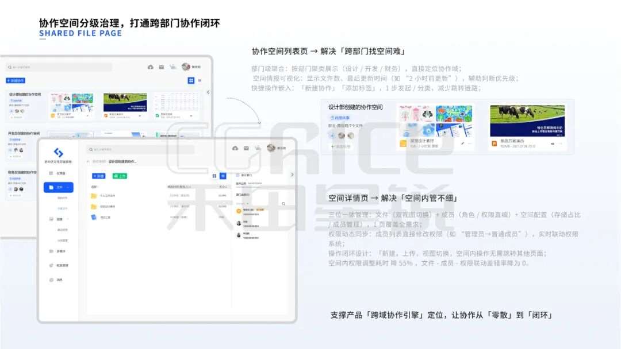
Task: Click the blue 新建 button in detail page
Action: coord(99,176)
